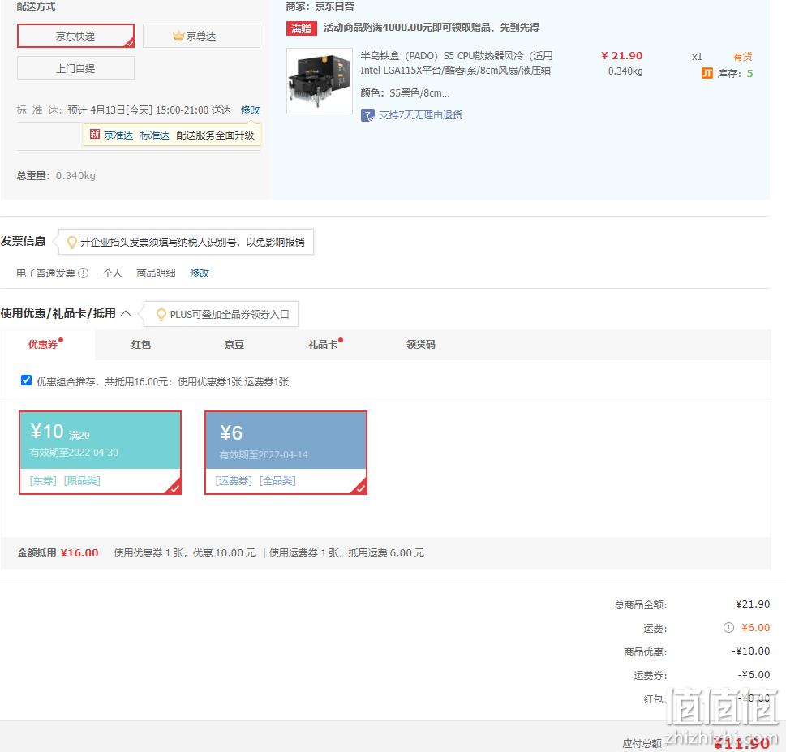Modify the invoice information

click(199, 273)
